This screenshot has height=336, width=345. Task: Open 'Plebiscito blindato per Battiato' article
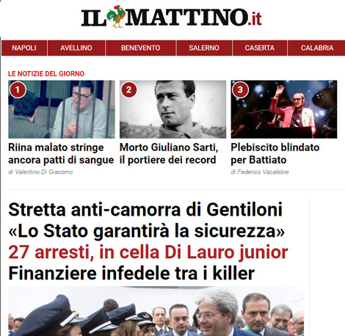[275, 154]
